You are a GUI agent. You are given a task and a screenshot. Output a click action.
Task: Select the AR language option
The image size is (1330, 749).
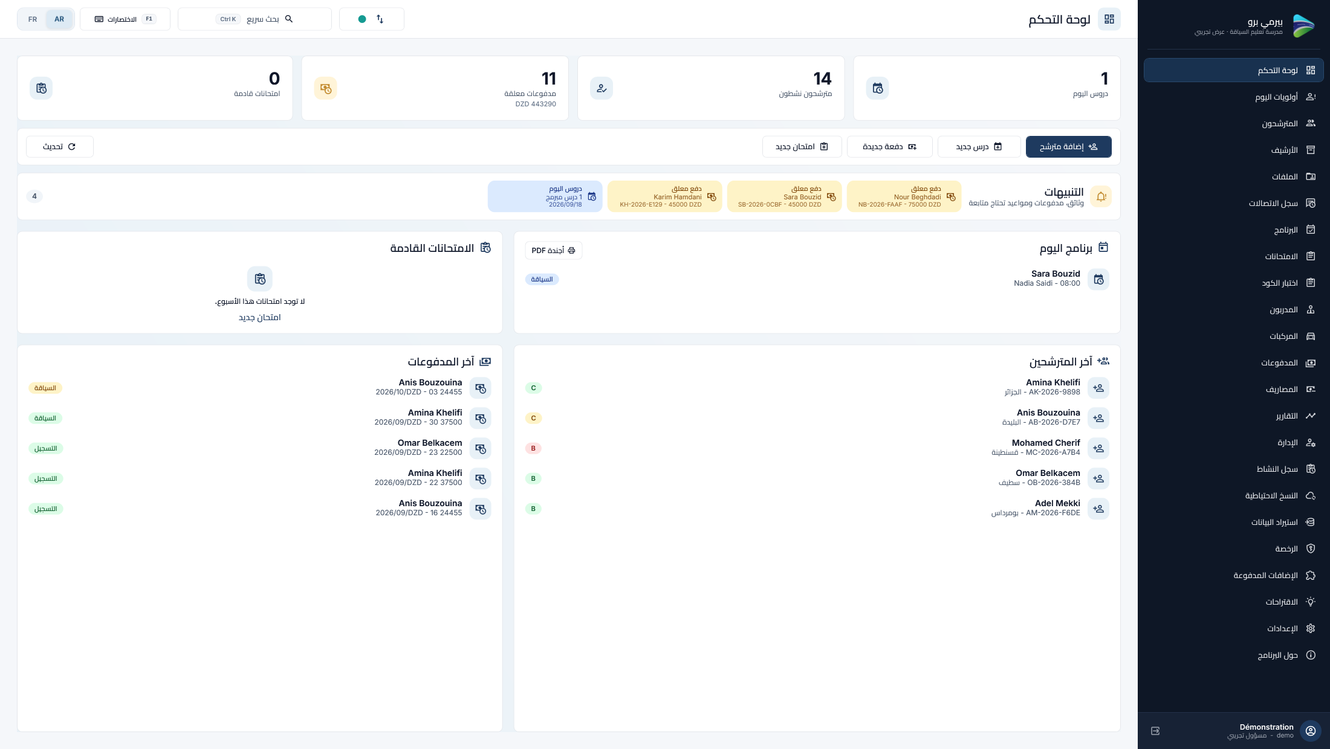point(59,19)
